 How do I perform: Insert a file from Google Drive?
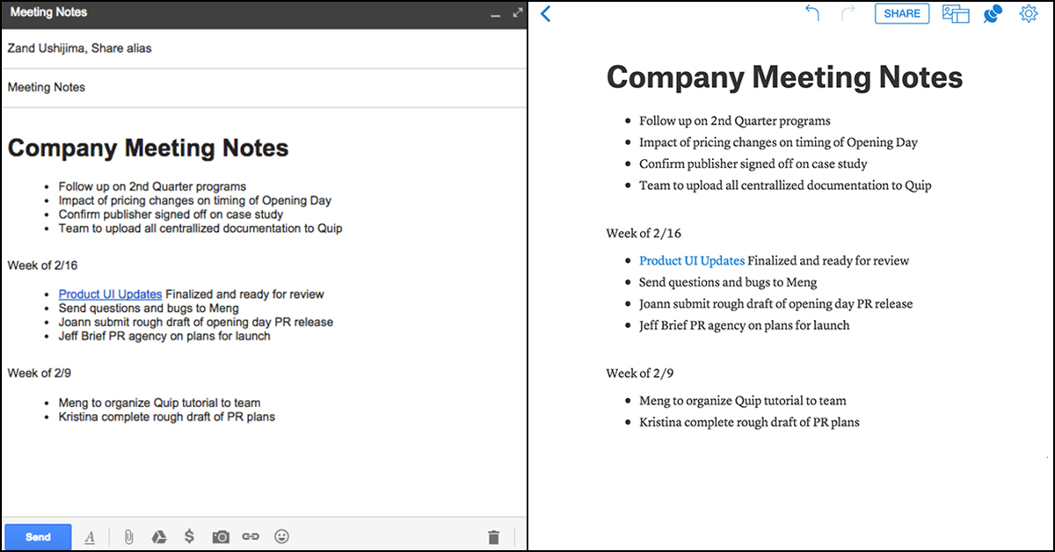tap(159, 537)
